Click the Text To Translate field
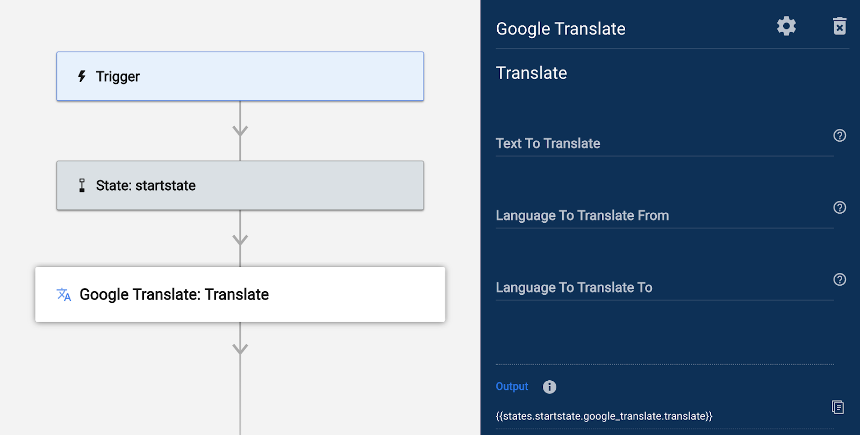Image resolution: width=860 pixels, height=435 pixels. click(x=665, y=143)
